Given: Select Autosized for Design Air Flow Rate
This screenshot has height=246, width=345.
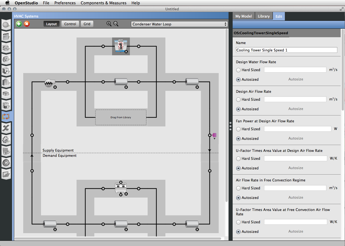Looking at the screenshot, I should [238, 109].
